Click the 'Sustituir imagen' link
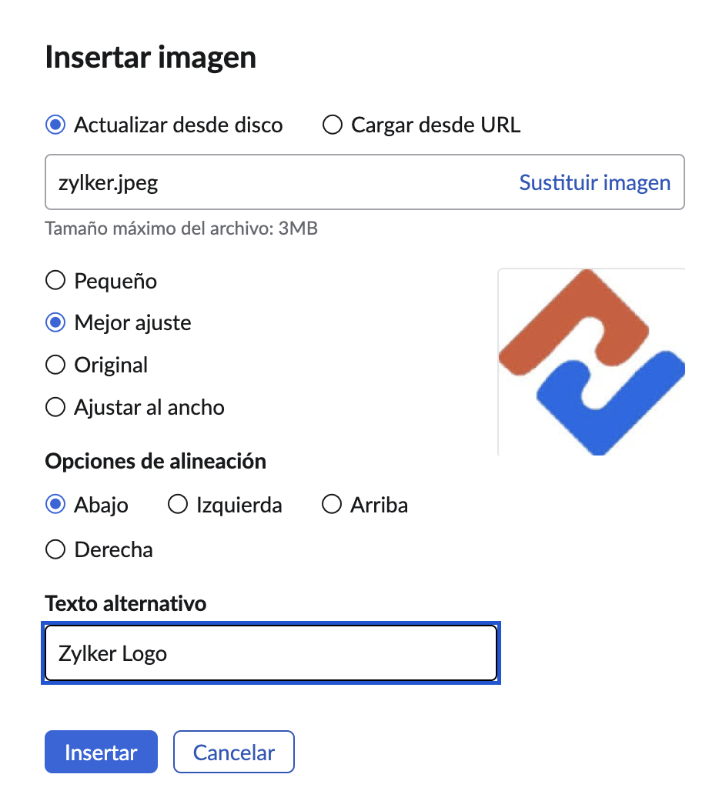This screenshot has width=719, height=791. pyautogui.click(x=594, y=182)
